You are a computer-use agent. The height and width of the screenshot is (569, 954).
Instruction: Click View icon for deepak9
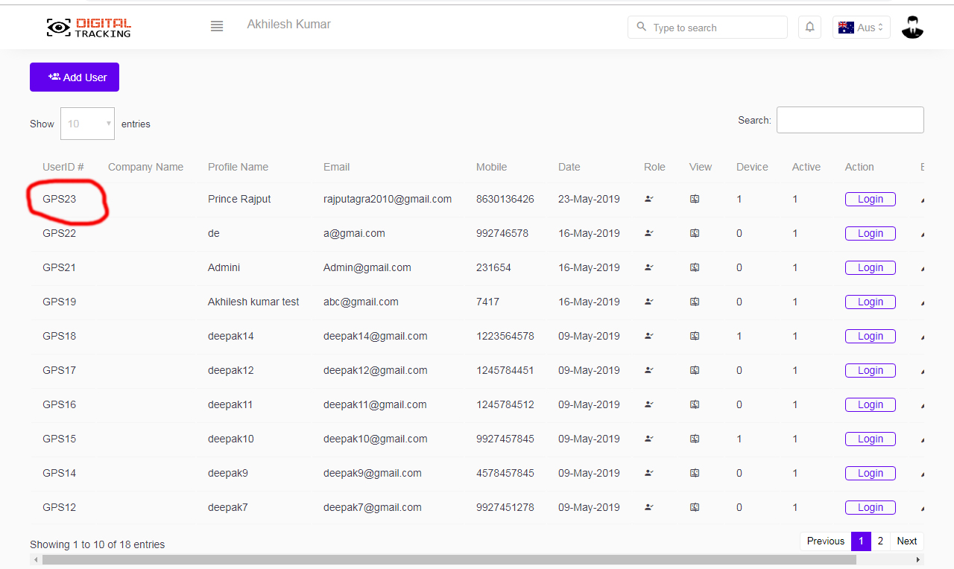pos(695,473)
